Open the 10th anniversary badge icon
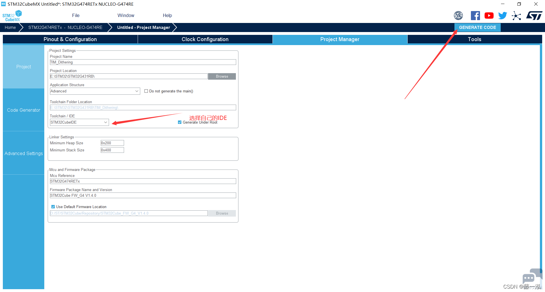The height and width of the screenshot is (292, 545). (x=458, y=16)
